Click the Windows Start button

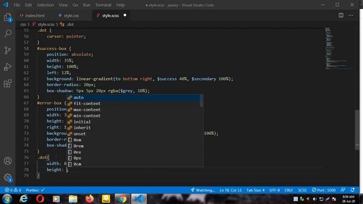(x=7, y=199)
